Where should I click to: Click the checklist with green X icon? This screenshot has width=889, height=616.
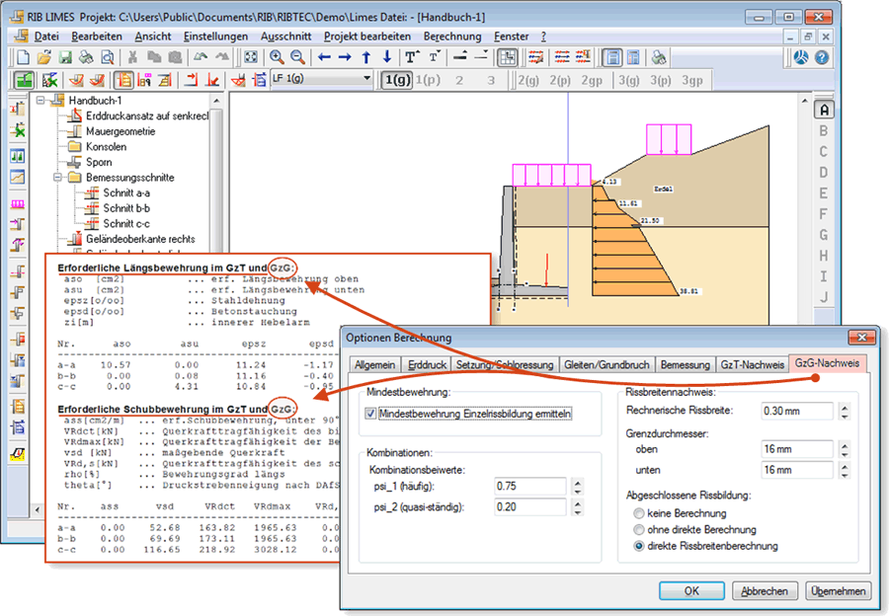click(x=49, y=80)
